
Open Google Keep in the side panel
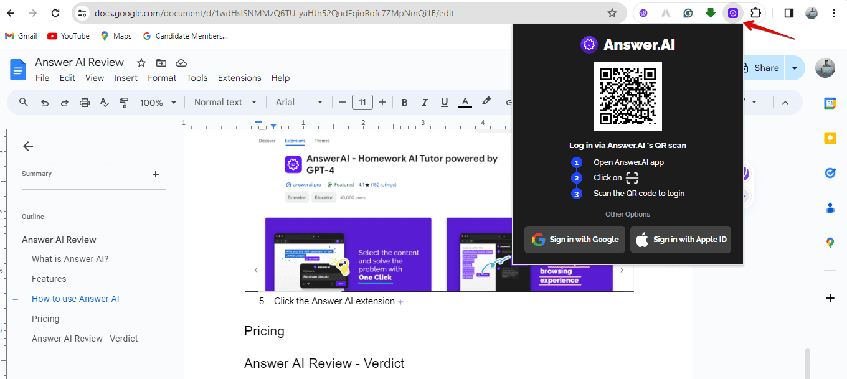coord(830,138)
